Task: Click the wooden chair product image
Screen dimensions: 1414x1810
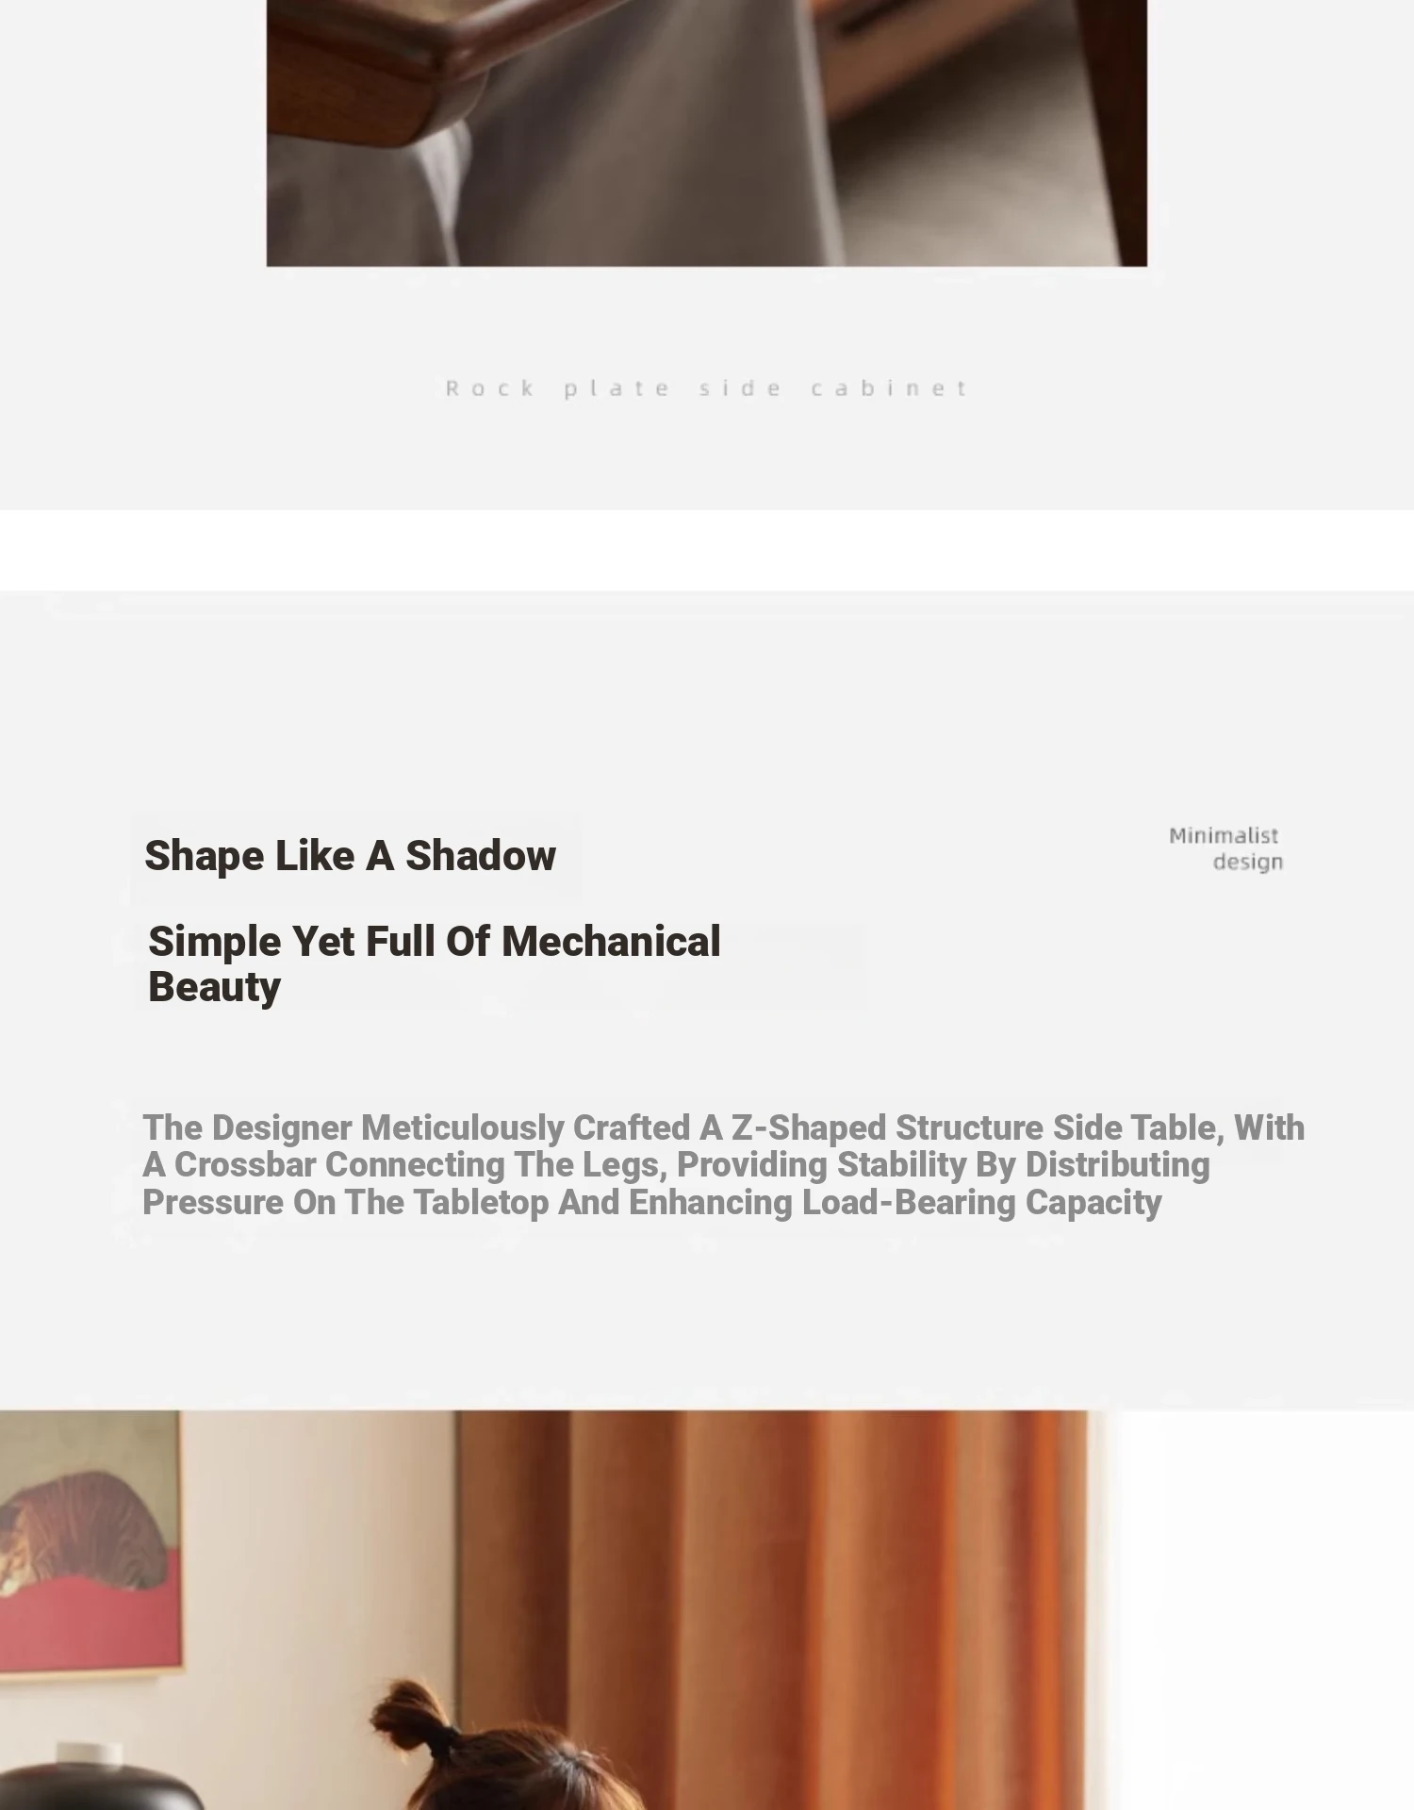Action: click(x=706, y=133)
